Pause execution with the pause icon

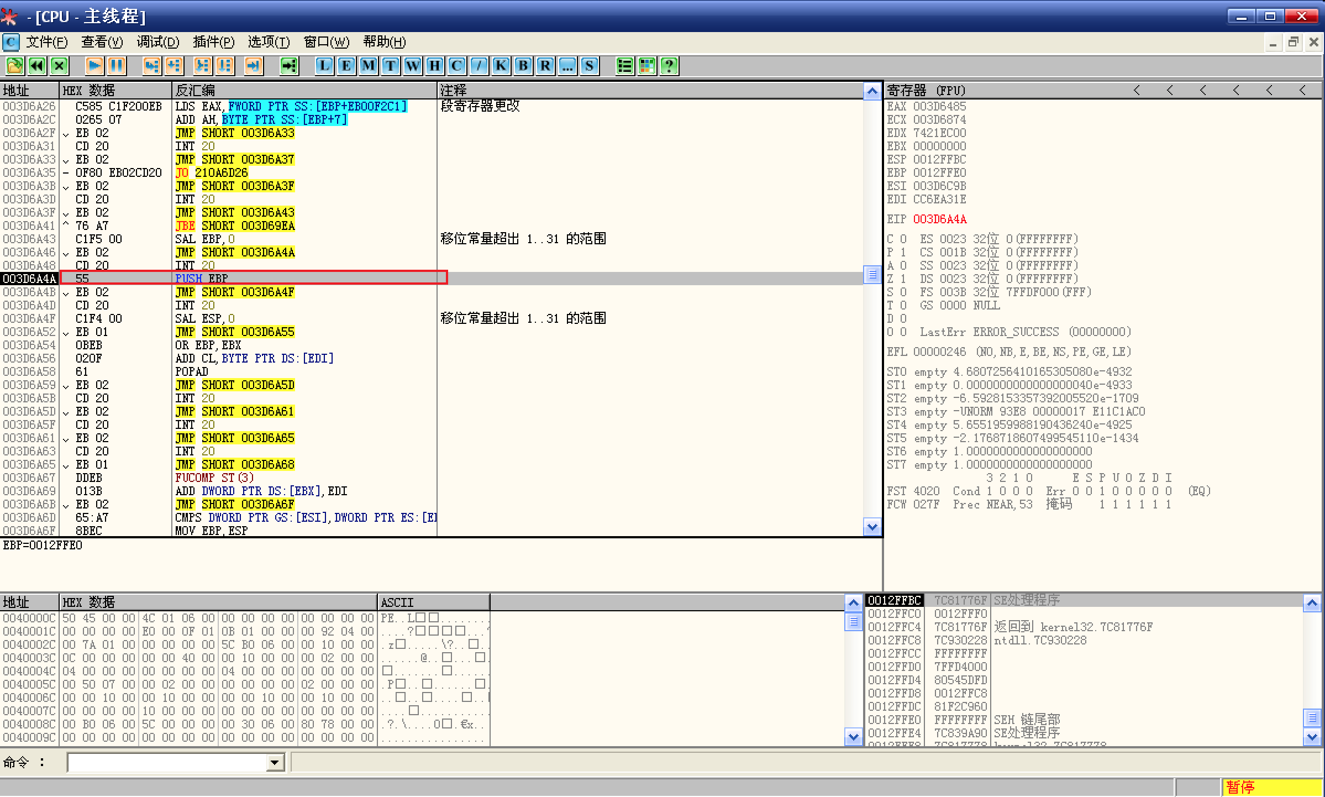pyautogui.click(x=117, y=66)
